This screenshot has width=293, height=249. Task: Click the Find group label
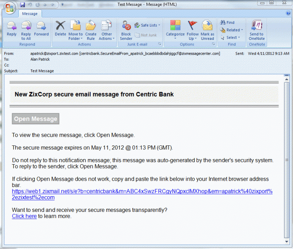232,44
